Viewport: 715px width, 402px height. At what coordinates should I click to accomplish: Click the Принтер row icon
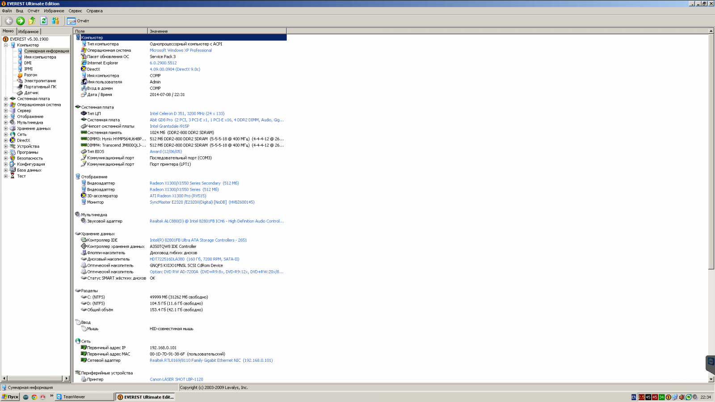84,379
